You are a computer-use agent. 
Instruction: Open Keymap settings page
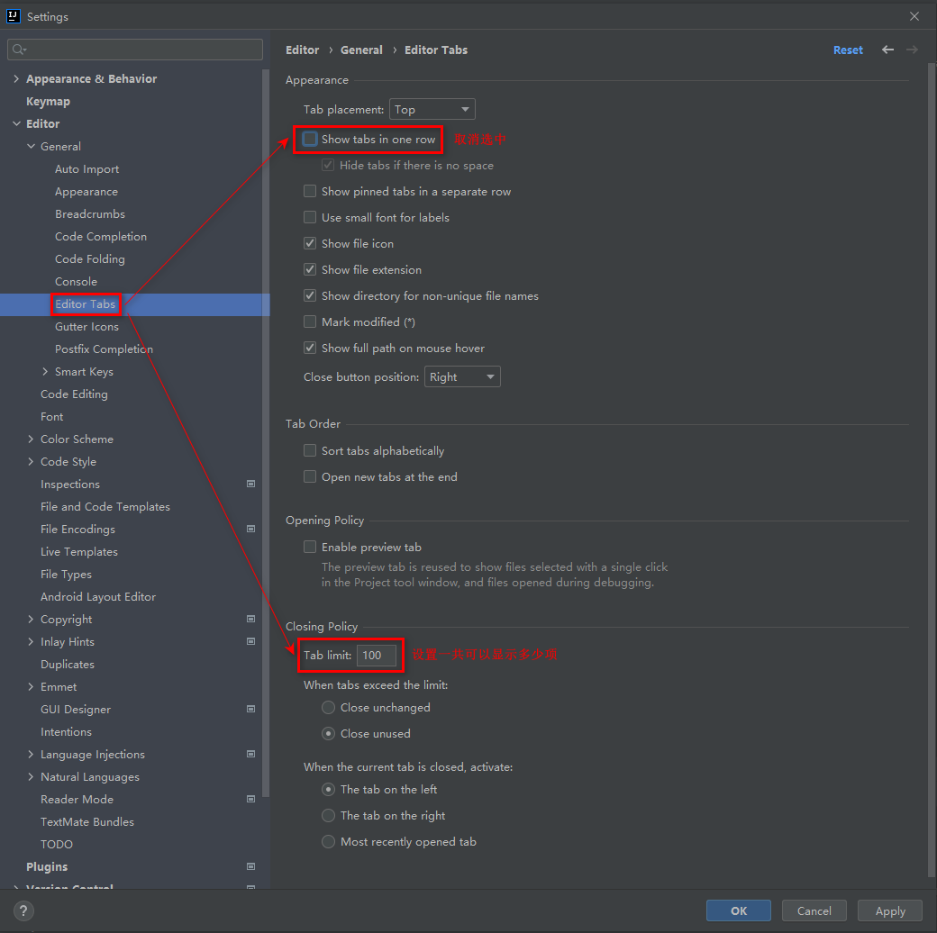[48, 102]
